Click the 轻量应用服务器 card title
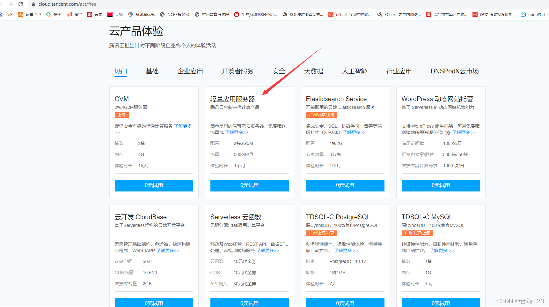The width and height of the screenshot is (549, 307). coord(233,99)
